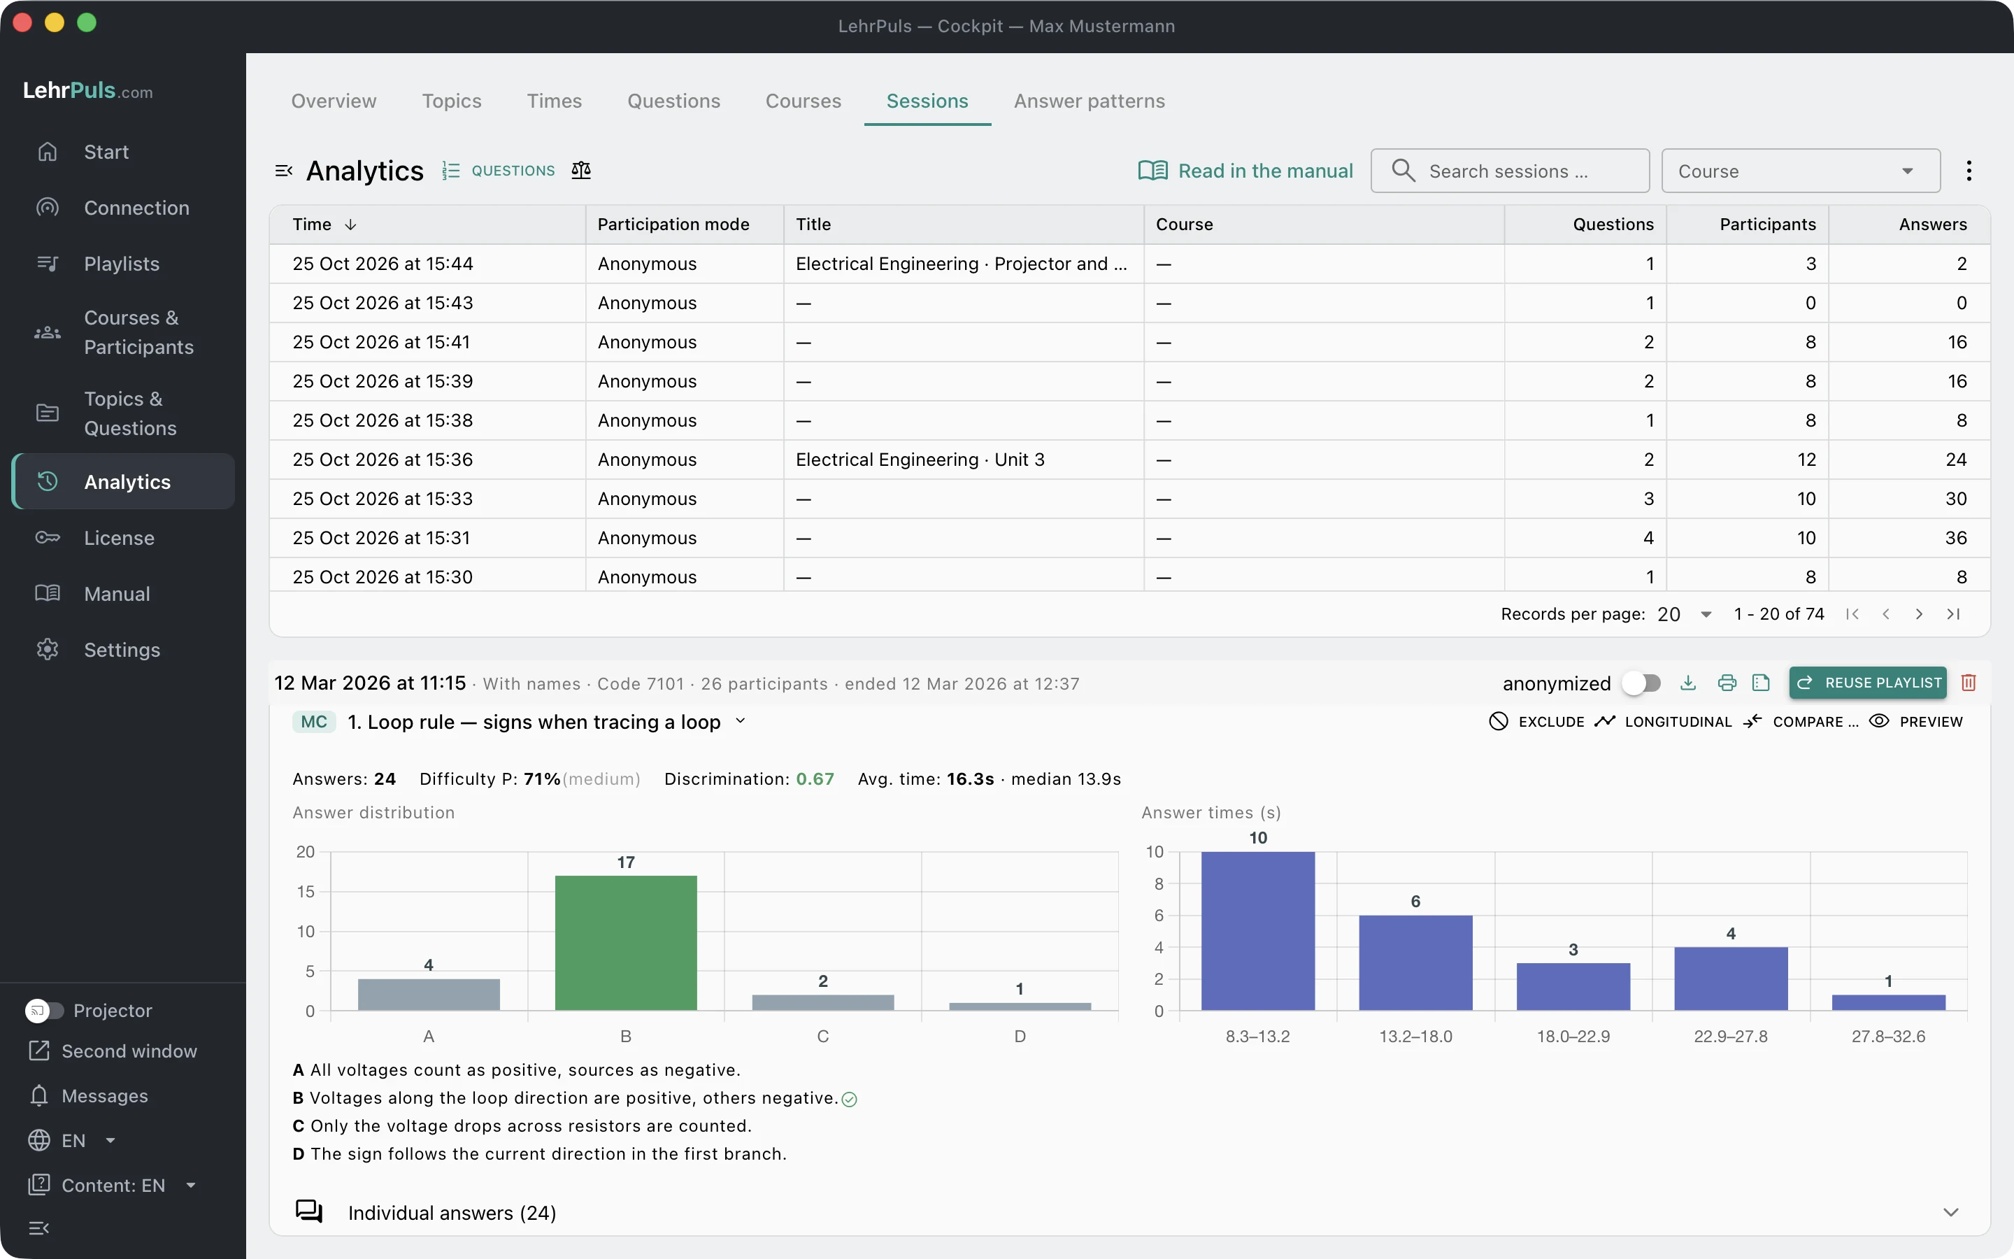The image size is (2014, 1259).
Task: Open Read in the manual link
Action: click(x=1246, y=171)
